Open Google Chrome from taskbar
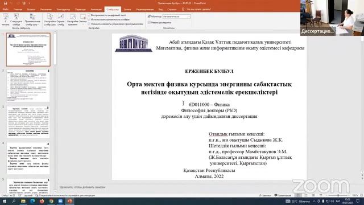 [x=51, y=201]
